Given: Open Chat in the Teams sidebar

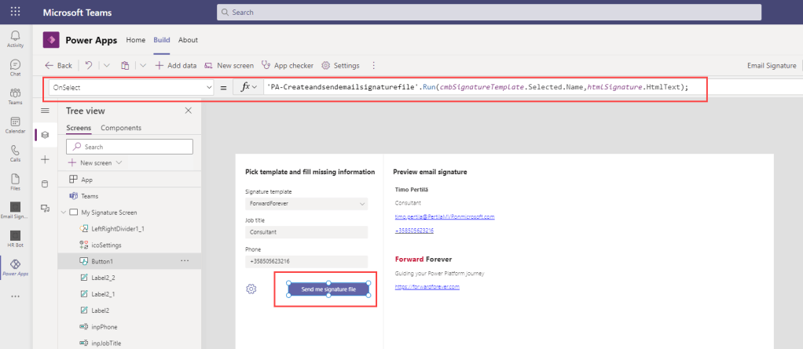Looking at the screenshot, I should [15, 67].
